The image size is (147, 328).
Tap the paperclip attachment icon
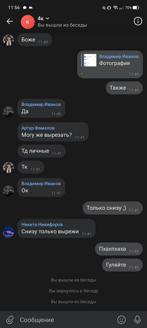point(10,319)
